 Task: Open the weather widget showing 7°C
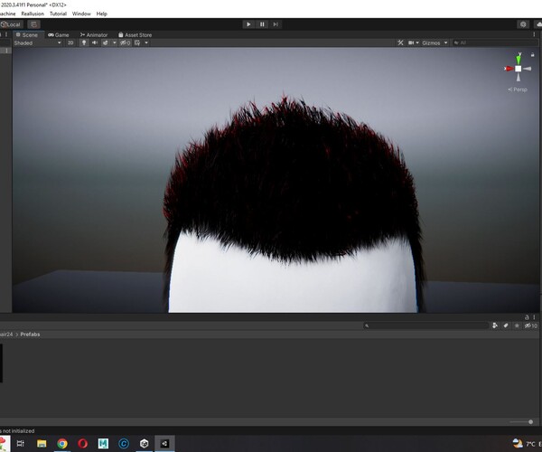(x=527, y=443)
